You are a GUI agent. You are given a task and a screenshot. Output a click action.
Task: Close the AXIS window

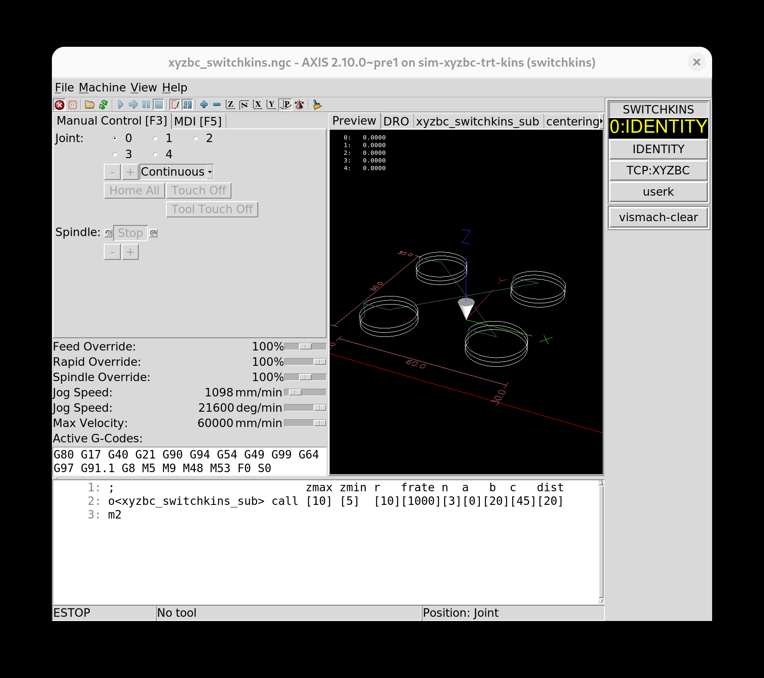697,63
